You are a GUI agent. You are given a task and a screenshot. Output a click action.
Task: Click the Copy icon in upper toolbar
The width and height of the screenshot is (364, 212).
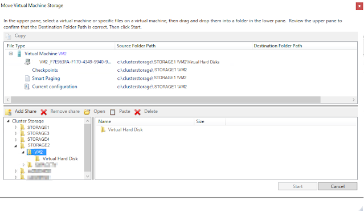click(x=9, y=36)
